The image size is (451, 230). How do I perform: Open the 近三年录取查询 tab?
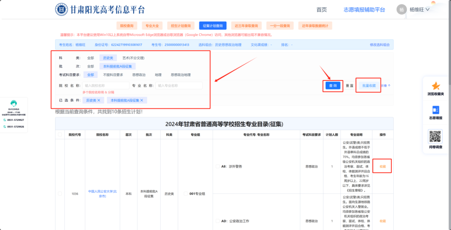coord(246,25)
